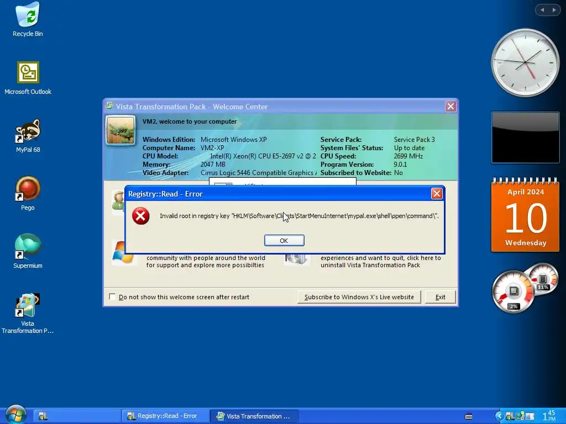The image size is (566, 424).
Task: Click the 'VM2-XP' computer name value
Action: [212, 148]
